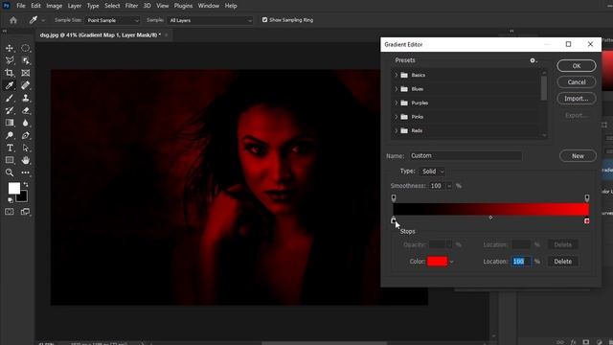Image resolution: width=613 pixels, height=345 pixels.
Task: Select the red color stop at right
Action: coord(587,220)
